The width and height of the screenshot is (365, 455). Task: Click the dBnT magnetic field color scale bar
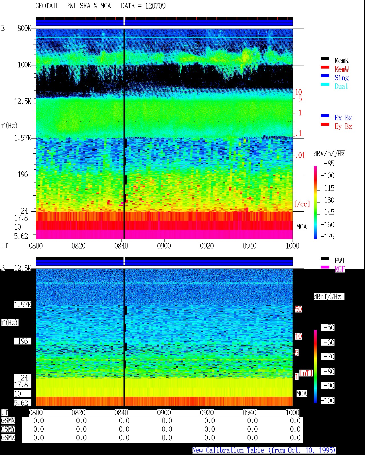pyautogui.click(x=315, y=366)
